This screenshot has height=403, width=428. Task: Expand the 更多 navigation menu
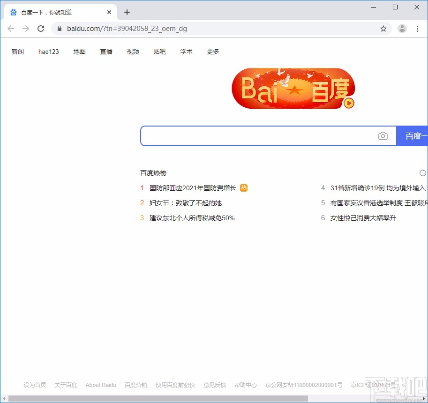click(x=213, y=52)
